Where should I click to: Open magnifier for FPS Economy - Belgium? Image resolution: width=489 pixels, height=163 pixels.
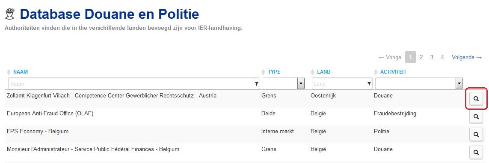click(476, 134)
